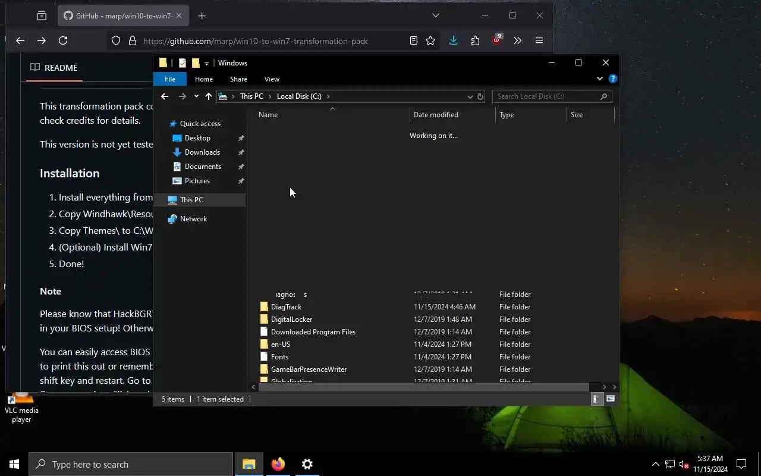This screenshot has width=761, height=476.
Task: Select the DigitalLocker folder
Action: [291, 320]
